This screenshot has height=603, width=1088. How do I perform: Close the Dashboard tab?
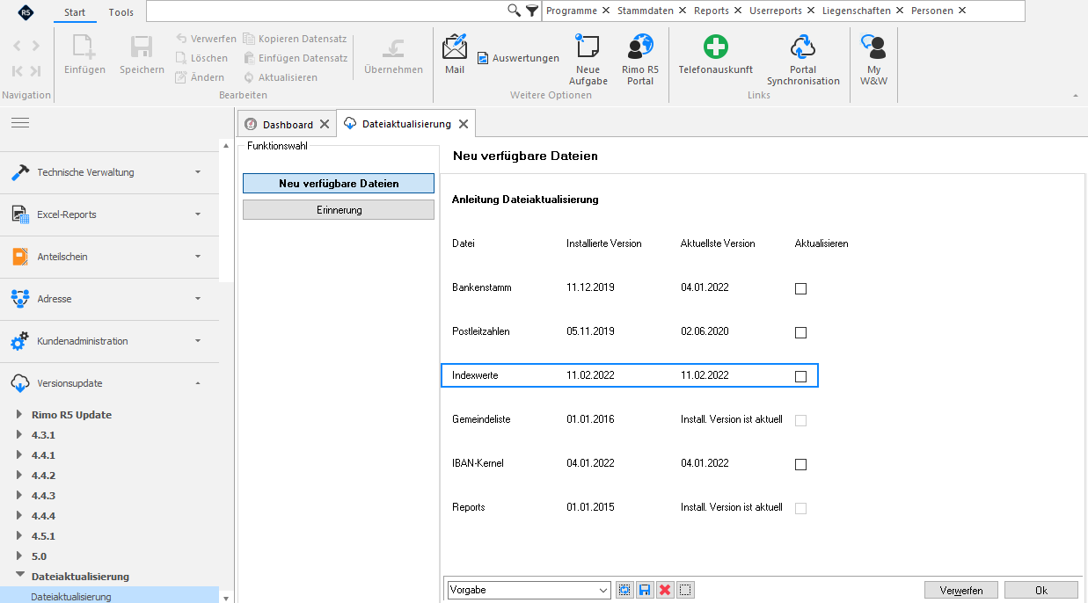point(325,125)
